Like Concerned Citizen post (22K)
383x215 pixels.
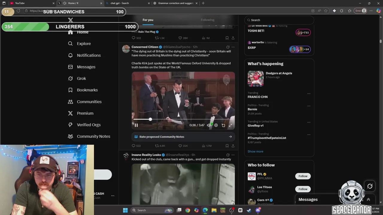[183, 146]
